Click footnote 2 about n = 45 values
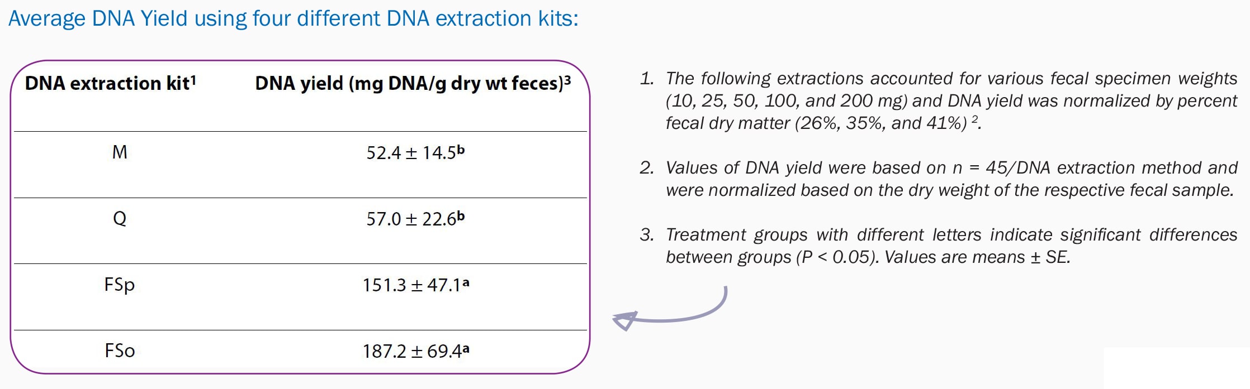The image size is (1250, 389). (950, 179)
